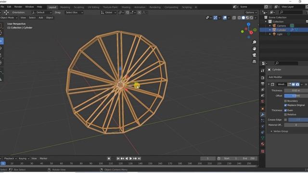This screenshot has height=173, width=308.
Task: Open the Options dropdown
Action: [x=251, y=12]
